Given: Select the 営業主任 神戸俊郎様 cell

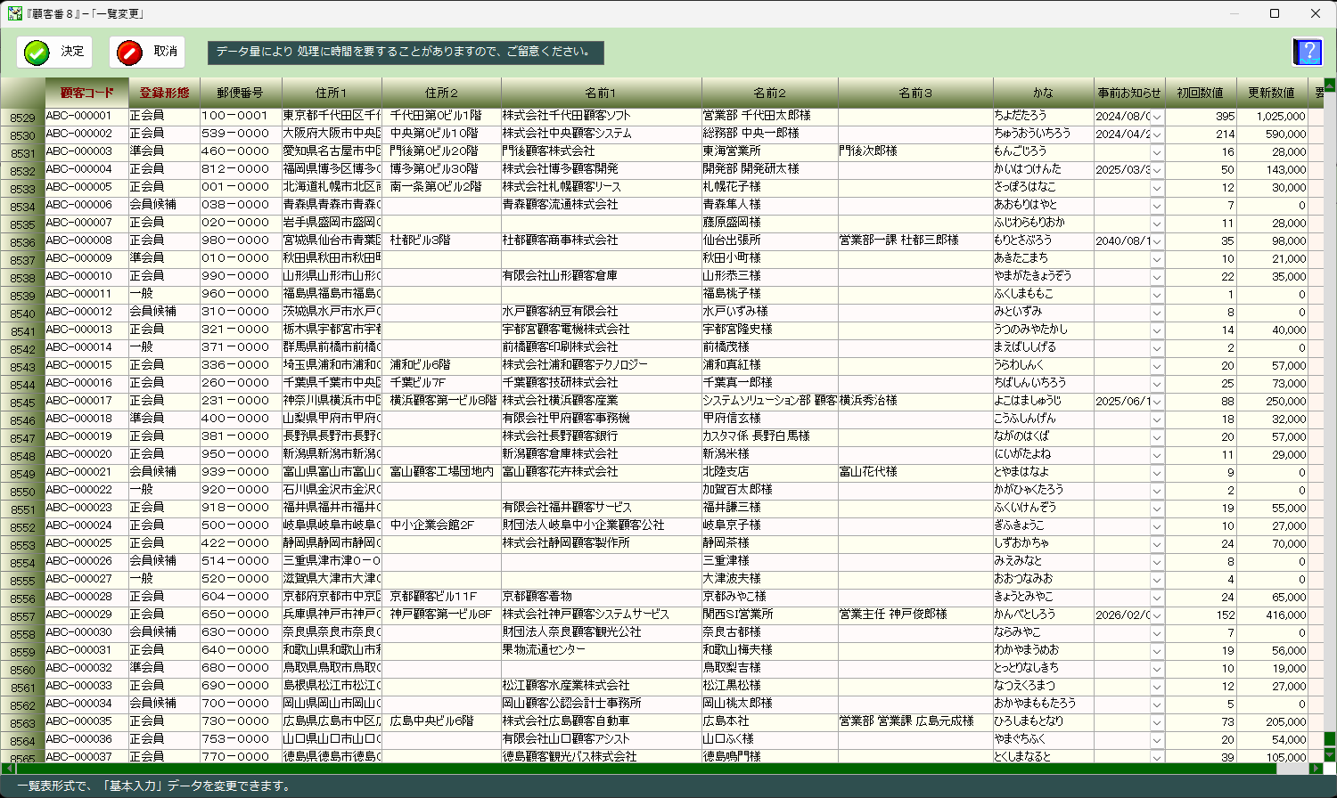Looking at the screenshot, I should (915, 615).
